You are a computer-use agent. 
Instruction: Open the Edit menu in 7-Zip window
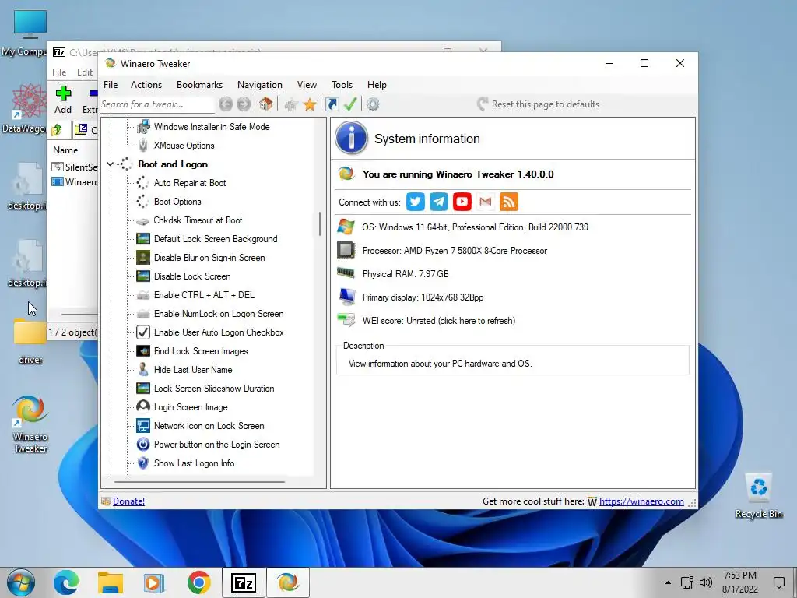pos(84,72)
